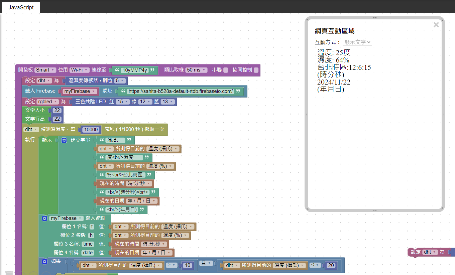Enable the 串聯 checkbox
This screenshot has height=275, width=455.
pos(226,70)
